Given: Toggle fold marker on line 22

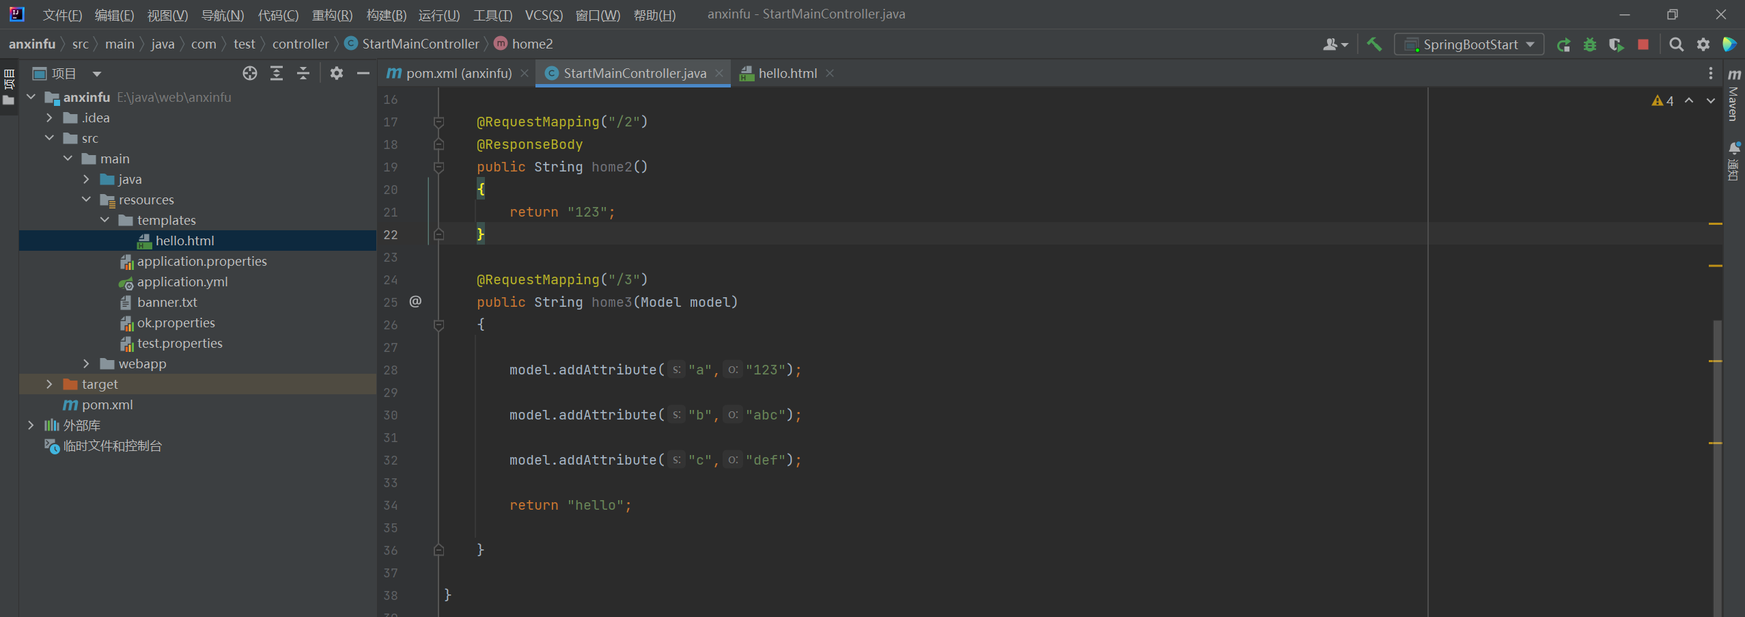Looking at the screenshot, I should click(439, 234).
